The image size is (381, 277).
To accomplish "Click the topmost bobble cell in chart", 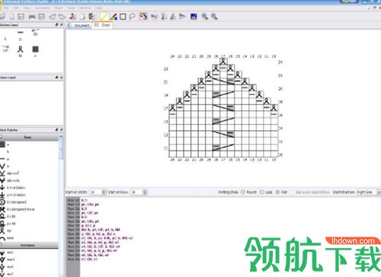I will coord(223,62).
